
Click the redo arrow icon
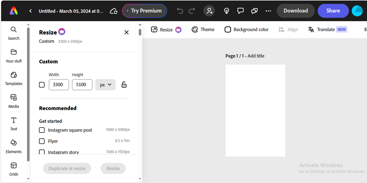coord(192,11)
